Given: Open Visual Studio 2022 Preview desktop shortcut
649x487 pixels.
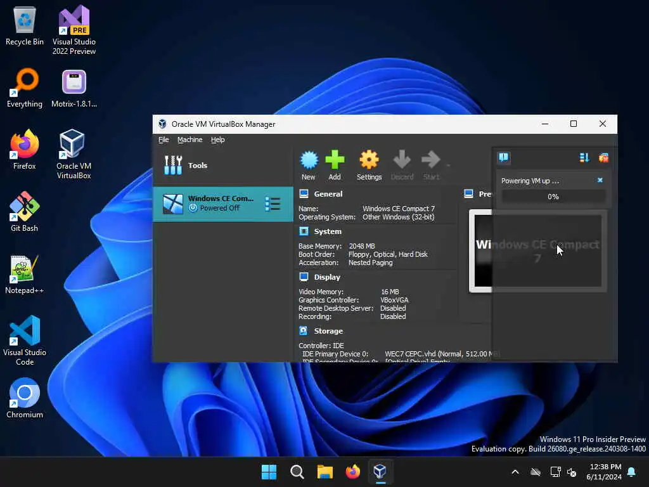Looking at the screenshot, I should pos(74,30).
